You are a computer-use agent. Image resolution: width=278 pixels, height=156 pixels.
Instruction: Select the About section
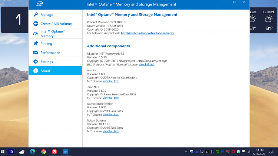tap(55, 71)
